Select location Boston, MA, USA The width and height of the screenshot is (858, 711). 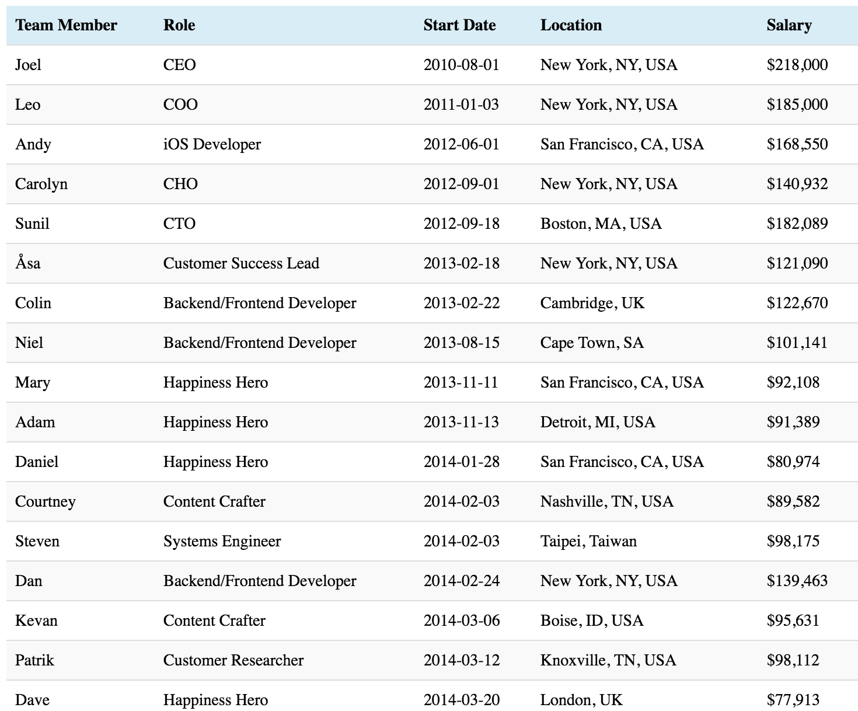pos(601,224)
